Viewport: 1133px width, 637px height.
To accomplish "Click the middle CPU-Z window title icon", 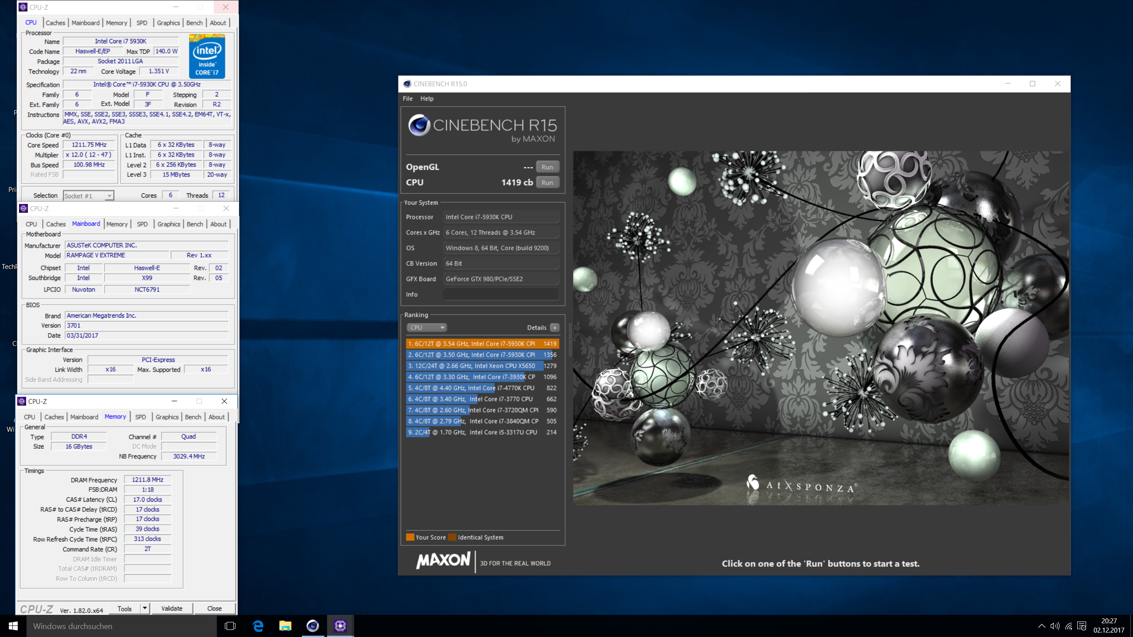I will pyautogui.click(x=23, y=208).
